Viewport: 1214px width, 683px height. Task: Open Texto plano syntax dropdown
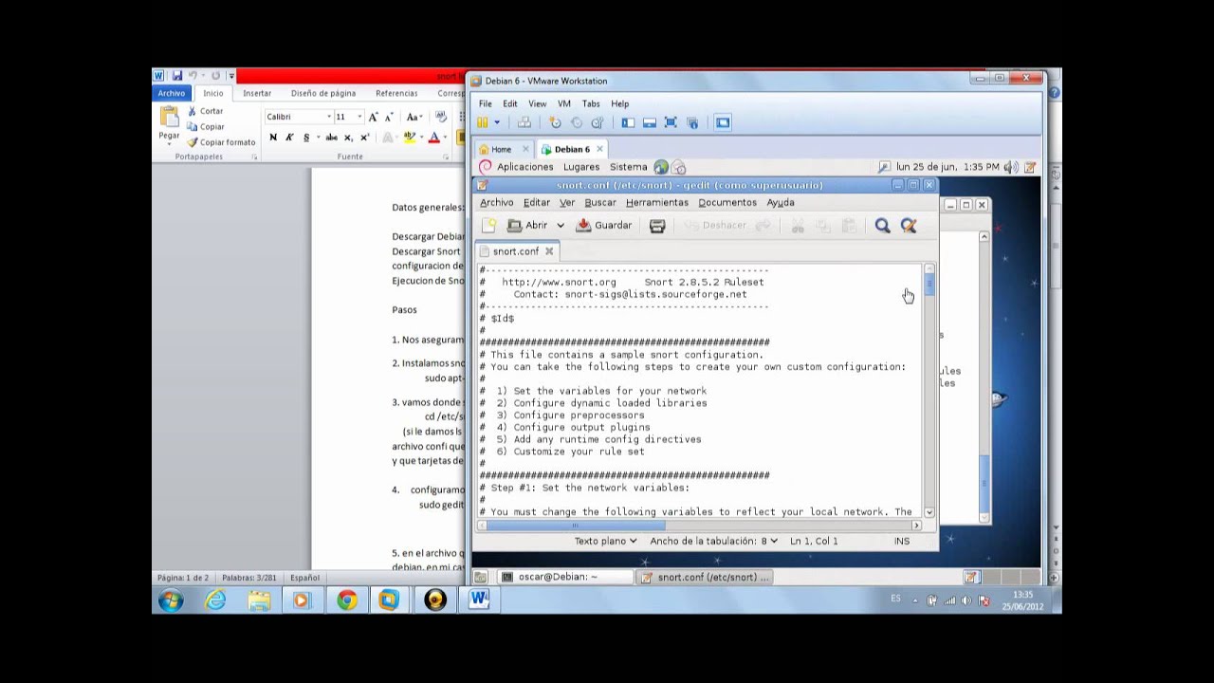(x=605, y=541)
